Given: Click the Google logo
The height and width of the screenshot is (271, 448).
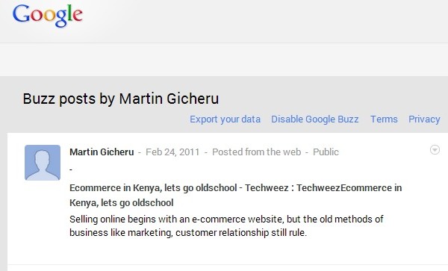Looking at the screenshot, I should pos(48,16).
